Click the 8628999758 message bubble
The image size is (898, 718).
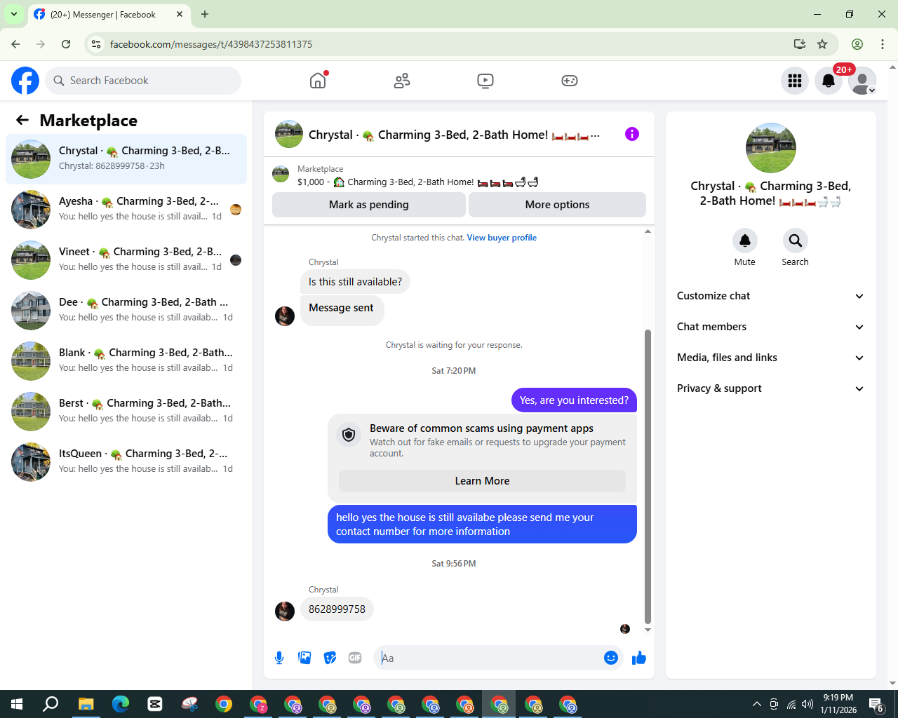point(337,609)
